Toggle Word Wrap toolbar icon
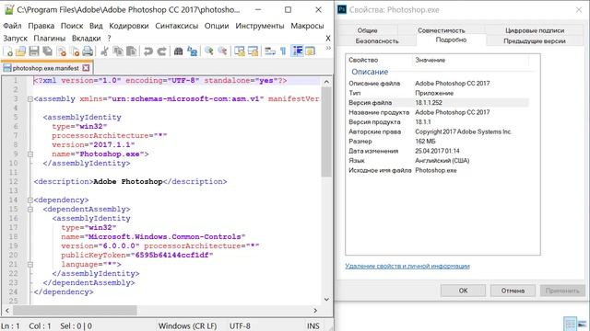 coord(270,51)
